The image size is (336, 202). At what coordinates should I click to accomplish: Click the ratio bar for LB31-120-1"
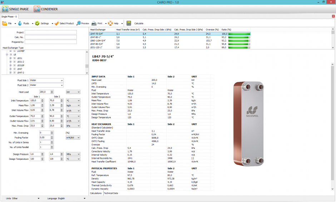(x=239, y=48)
